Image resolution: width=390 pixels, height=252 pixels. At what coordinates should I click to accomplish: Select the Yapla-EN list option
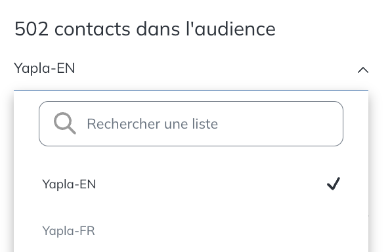(191, 184)
